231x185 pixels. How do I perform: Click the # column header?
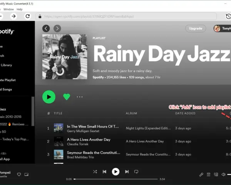(x=49, y=113)
